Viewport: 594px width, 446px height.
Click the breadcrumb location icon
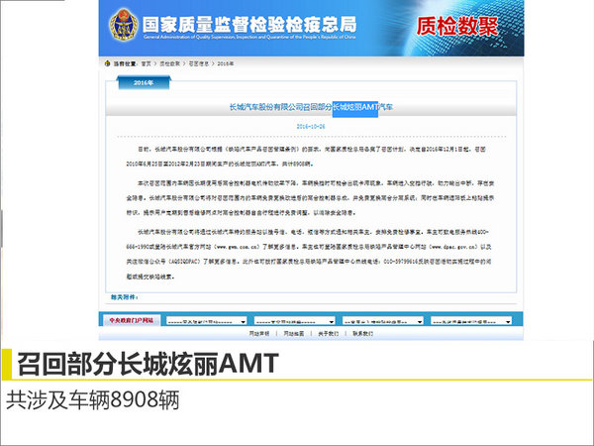click(x=107, y=63)
